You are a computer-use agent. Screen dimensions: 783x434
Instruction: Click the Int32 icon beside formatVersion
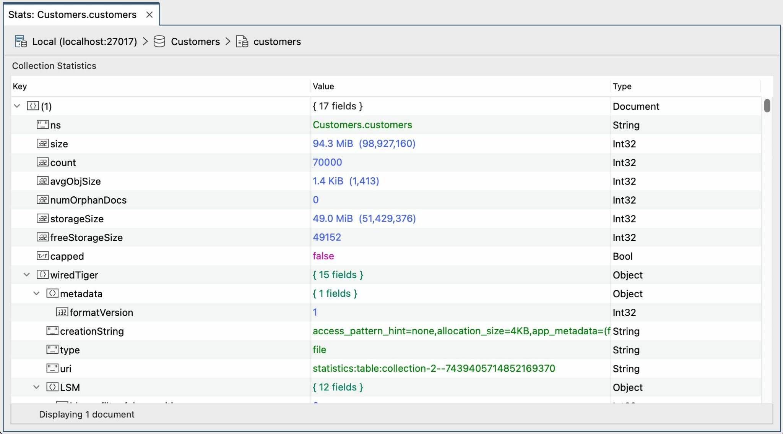62,312
